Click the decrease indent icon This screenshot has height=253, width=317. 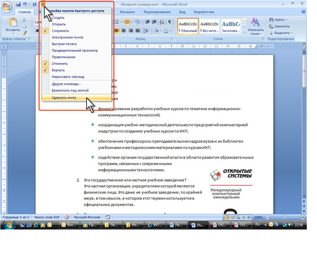coord(148,22)
